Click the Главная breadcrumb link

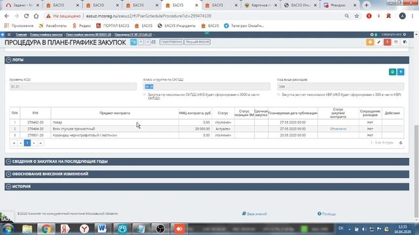(x=21, y=35)
